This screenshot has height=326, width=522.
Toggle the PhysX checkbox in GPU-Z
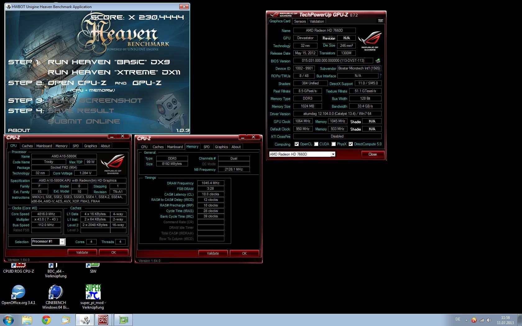click(333, 144)
